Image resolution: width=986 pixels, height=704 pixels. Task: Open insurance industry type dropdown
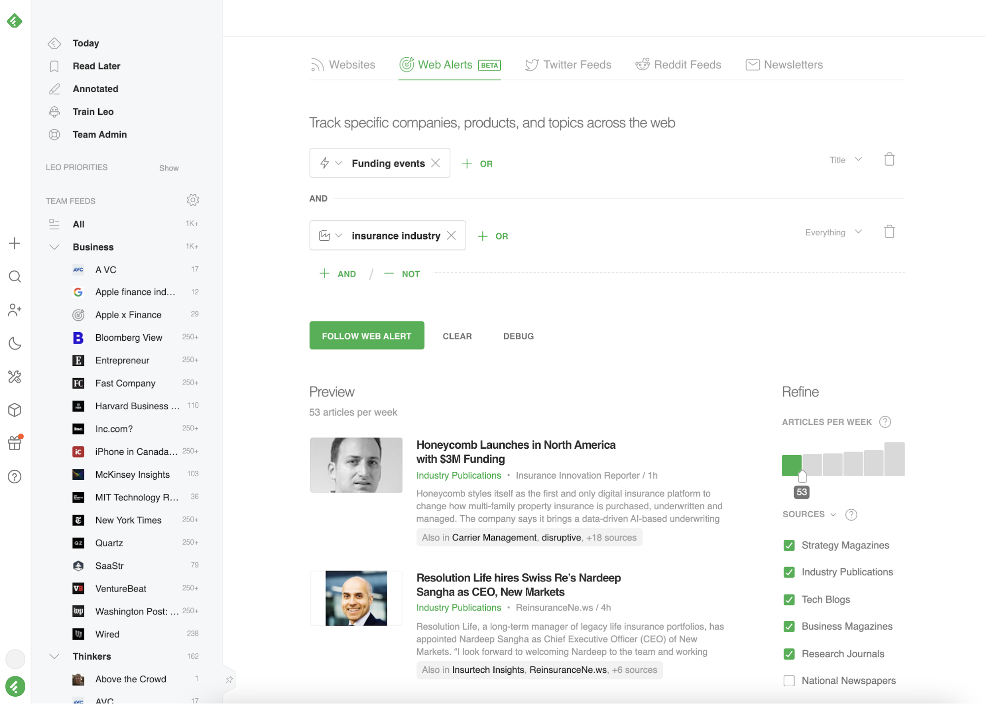(x=331, y=236)
